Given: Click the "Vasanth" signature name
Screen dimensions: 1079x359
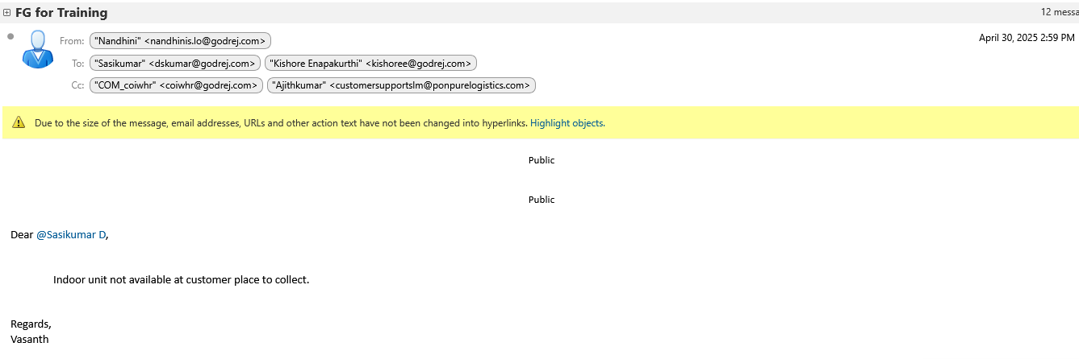Looking at the screenshot, I should coord(30,340).
